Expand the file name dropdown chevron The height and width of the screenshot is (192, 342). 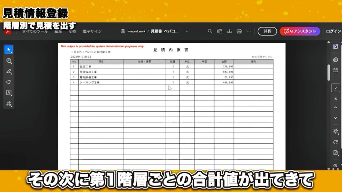coord(187,31)
